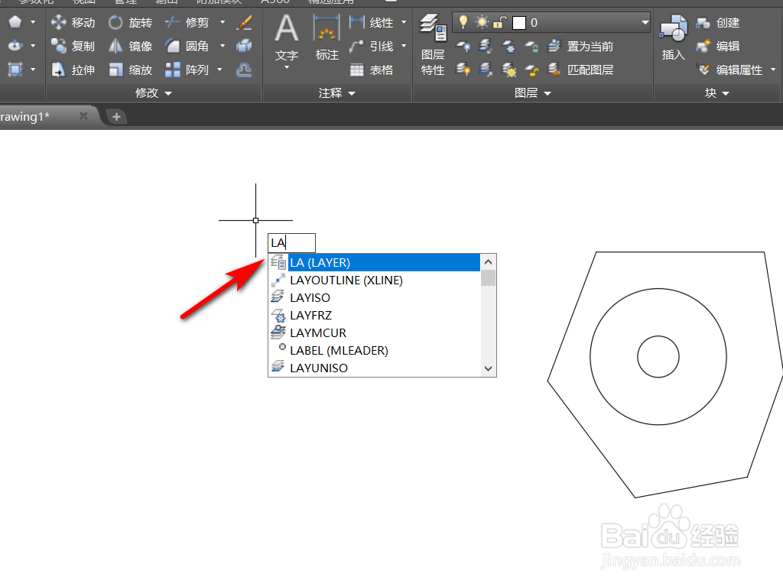The height and width of the screenshot is (587, 783).
Task: Select LAYISO from the suggestion list
Action: click(375, 297)
